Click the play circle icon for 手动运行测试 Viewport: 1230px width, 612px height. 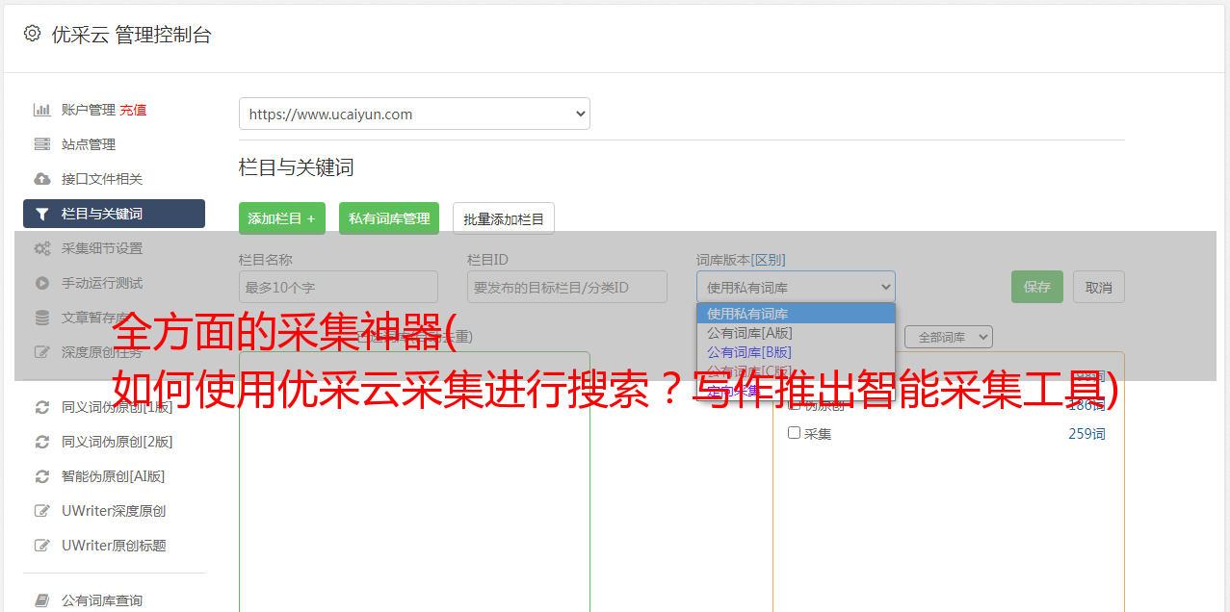pos(42,283)
